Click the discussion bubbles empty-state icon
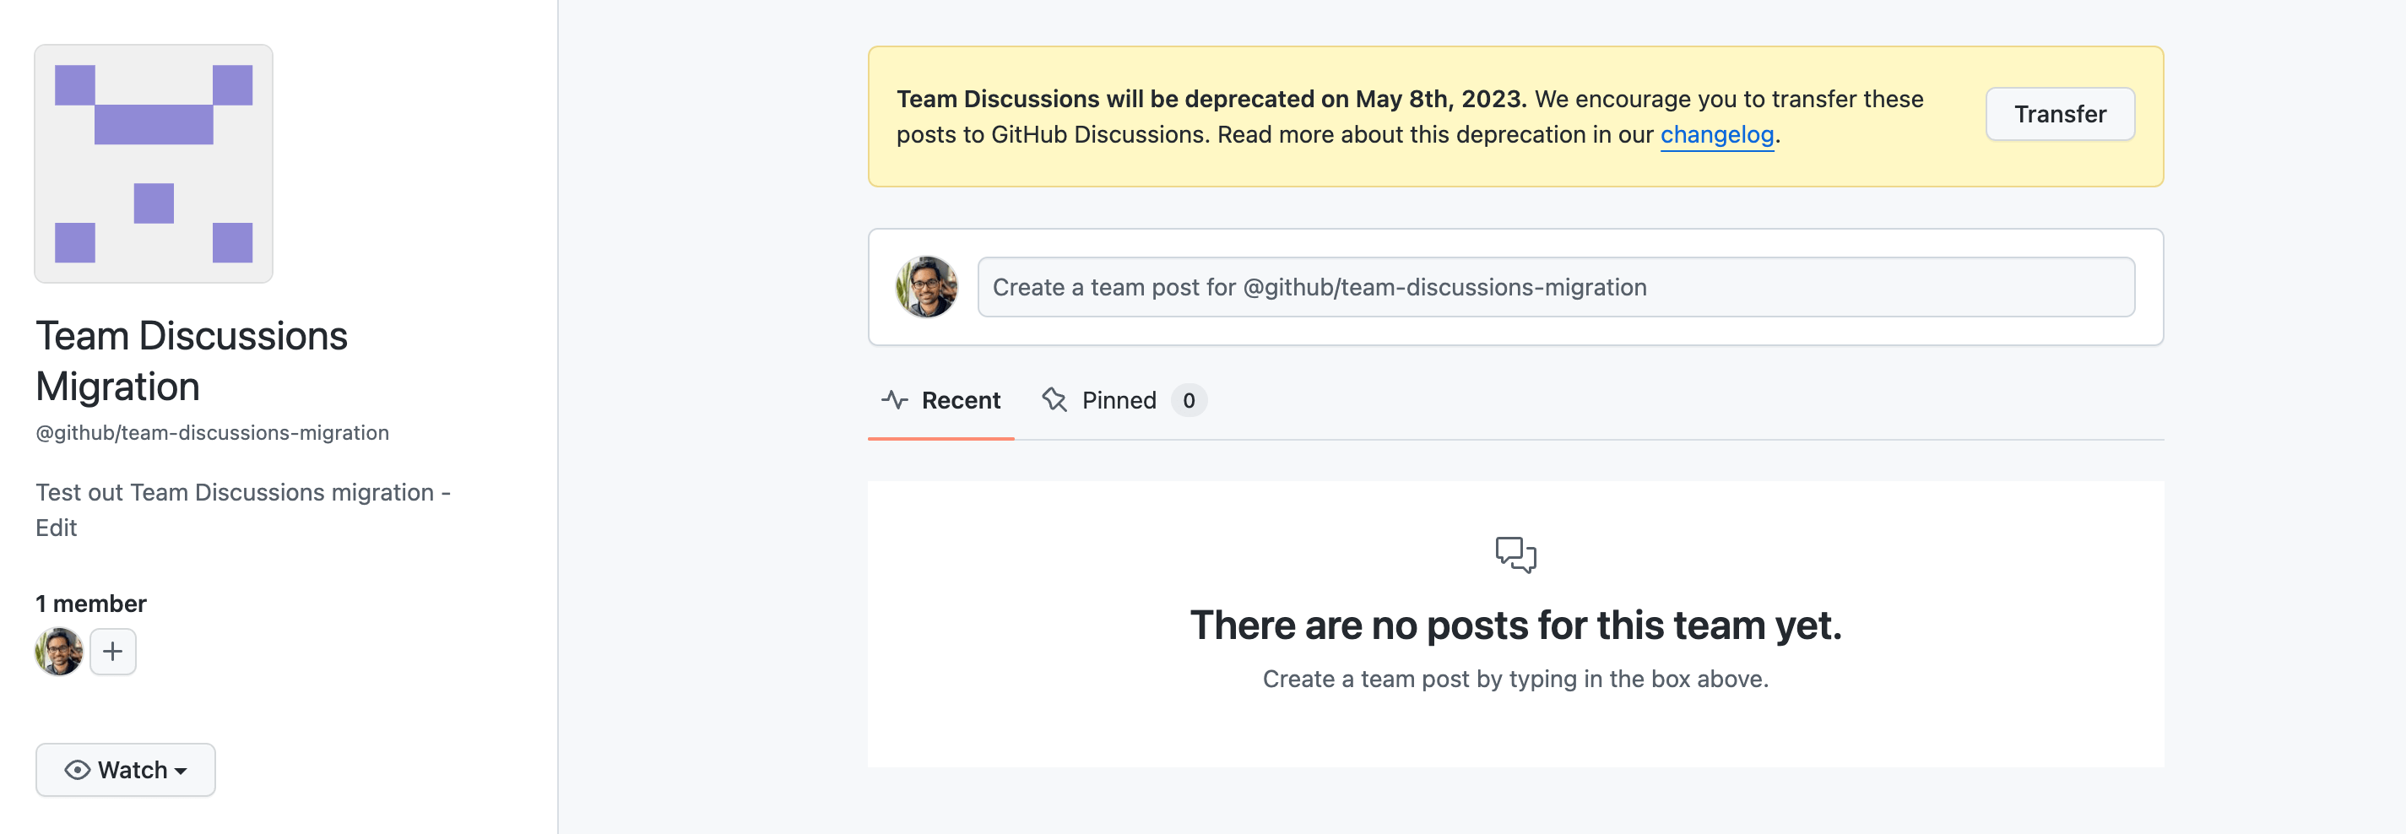 pos(1515,555)
